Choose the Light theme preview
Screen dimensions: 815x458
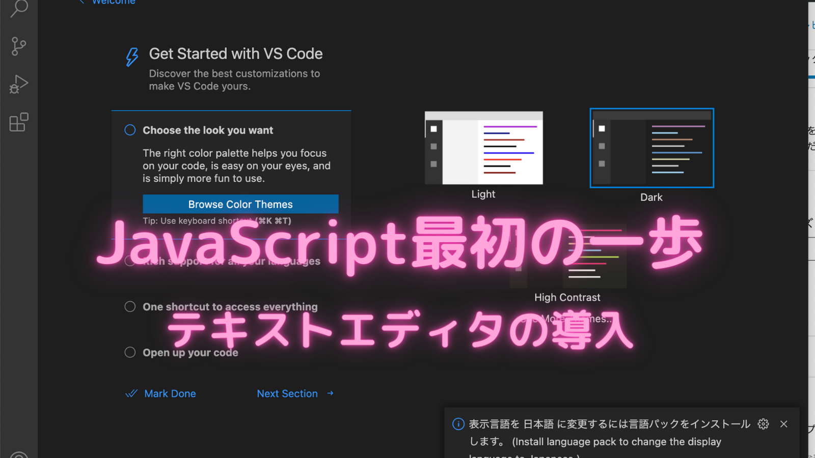coord(483,148)
